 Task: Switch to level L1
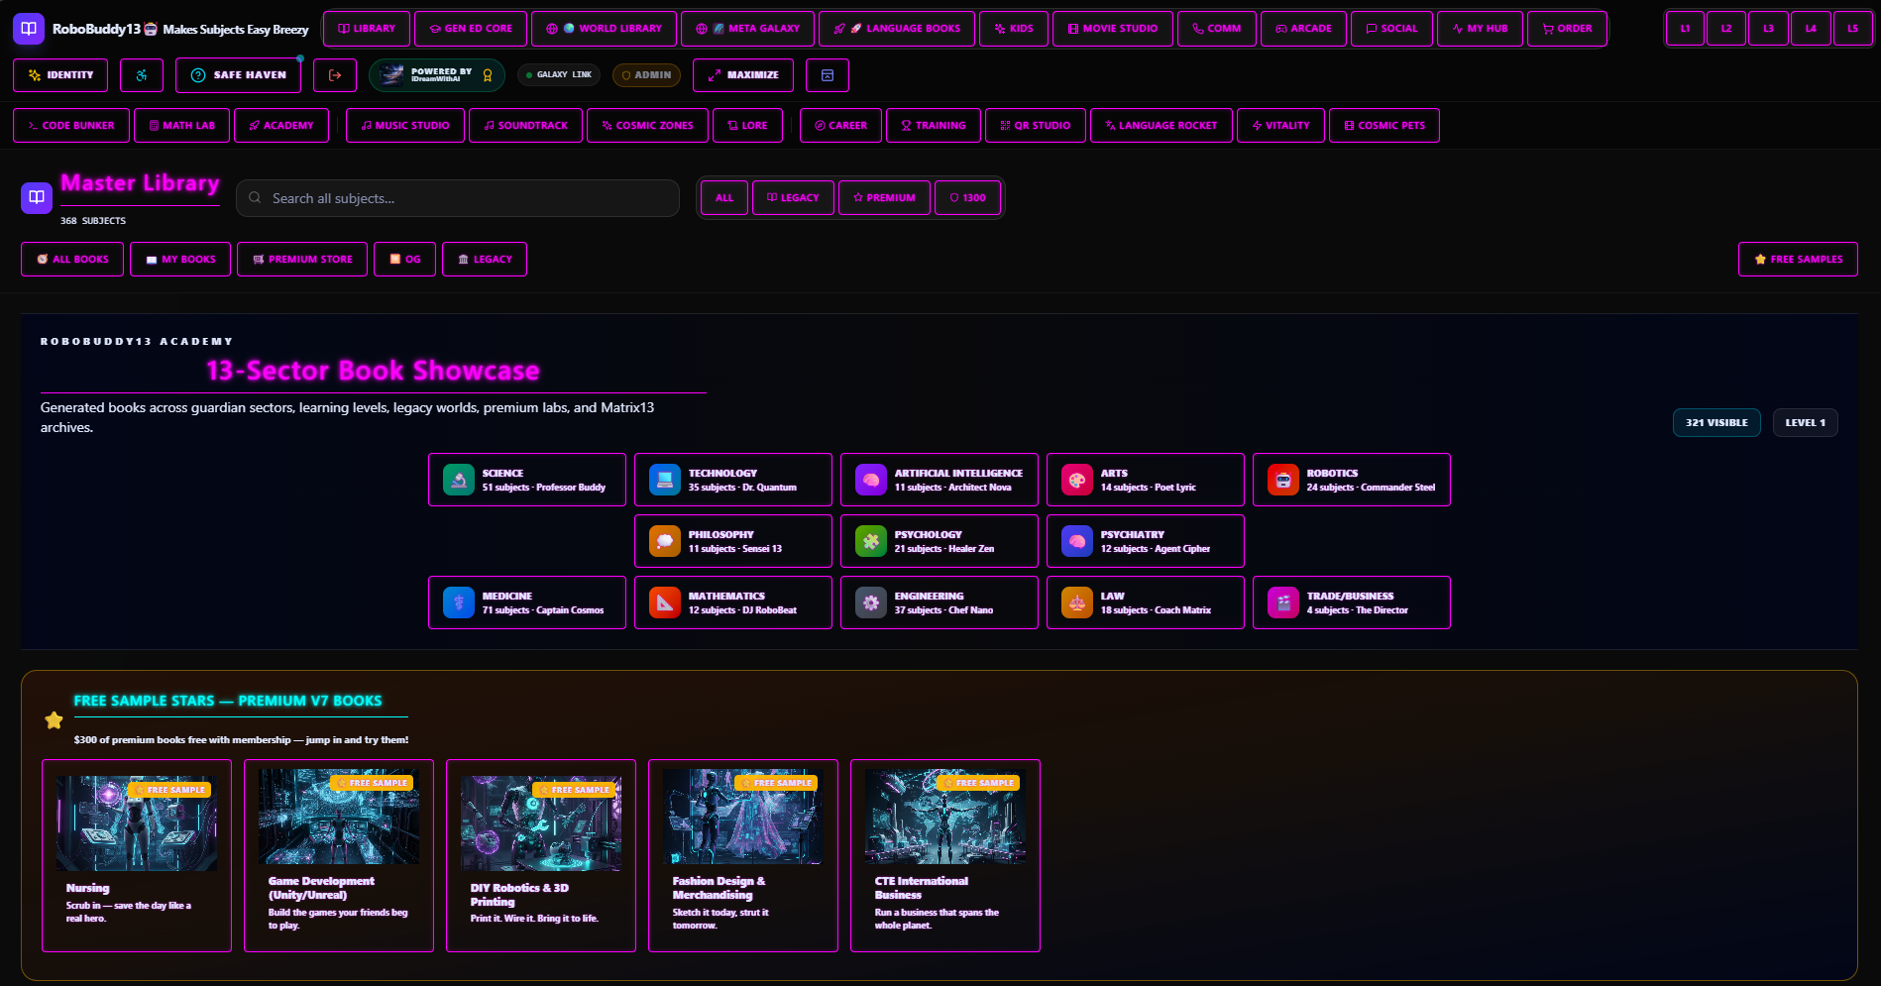1685,29
